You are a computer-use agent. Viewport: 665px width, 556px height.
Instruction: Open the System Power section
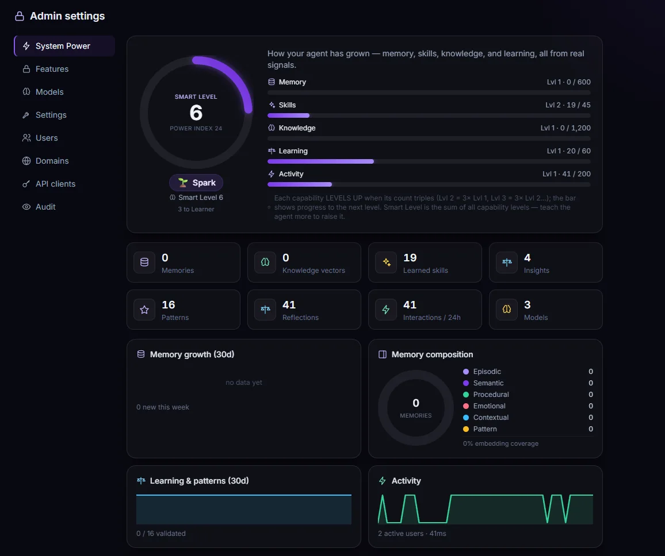tap(64, 46)
